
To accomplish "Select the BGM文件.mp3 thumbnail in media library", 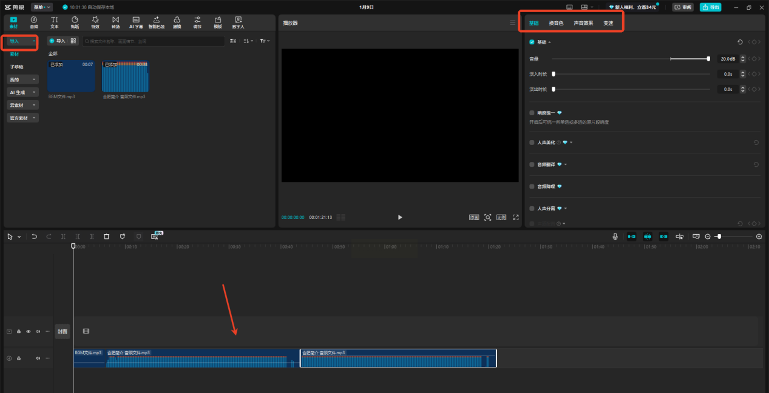I will (x=72, y=76).
